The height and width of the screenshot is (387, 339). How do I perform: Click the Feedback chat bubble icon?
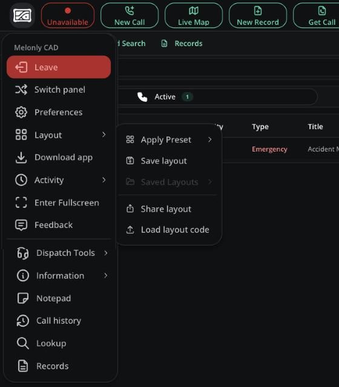[21, 225]
